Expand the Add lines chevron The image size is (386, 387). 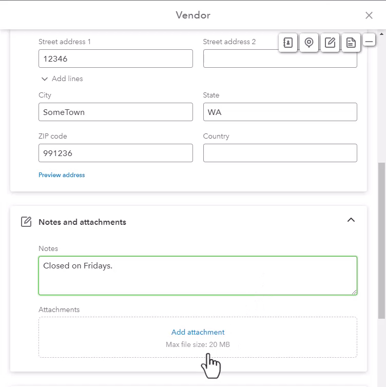point(45,79)
